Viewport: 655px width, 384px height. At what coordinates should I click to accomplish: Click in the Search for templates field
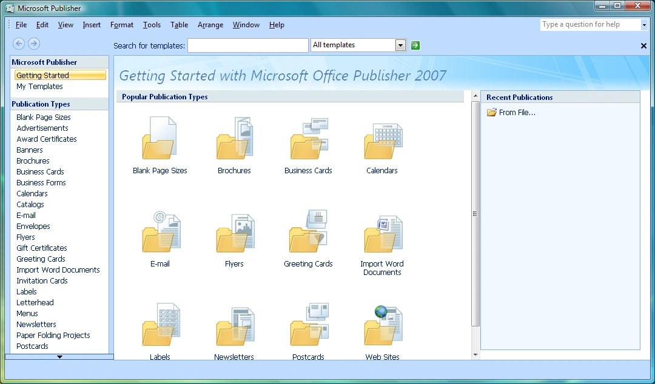[248, 45]
